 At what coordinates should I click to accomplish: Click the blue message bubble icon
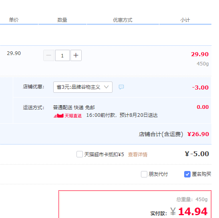pos(121,87)
